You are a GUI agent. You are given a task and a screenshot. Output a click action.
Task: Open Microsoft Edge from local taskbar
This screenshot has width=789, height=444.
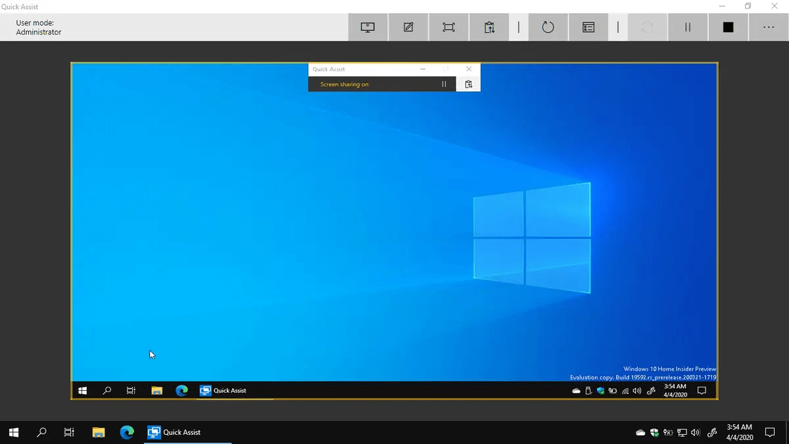click(127, 432)
